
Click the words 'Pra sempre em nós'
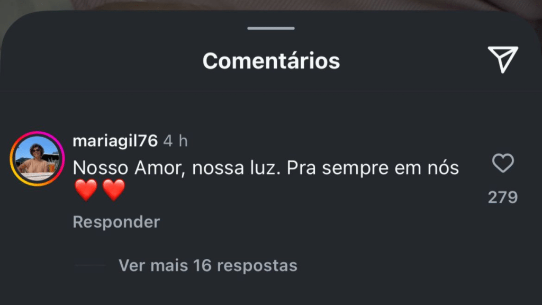373,168
